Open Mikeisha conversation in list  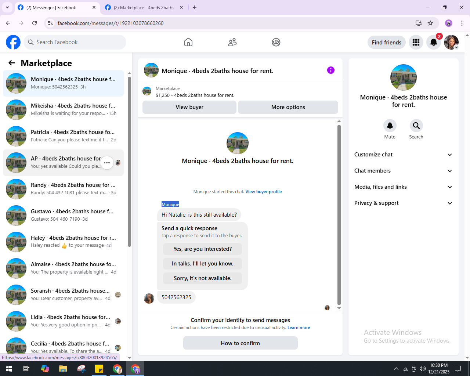point(63,110)
